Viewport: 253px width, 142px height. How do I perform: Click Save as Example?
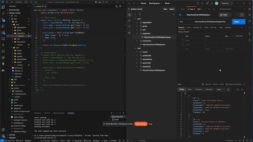(x=234, y=84)
